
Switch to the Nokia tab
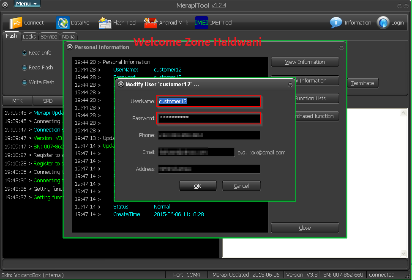68,36
